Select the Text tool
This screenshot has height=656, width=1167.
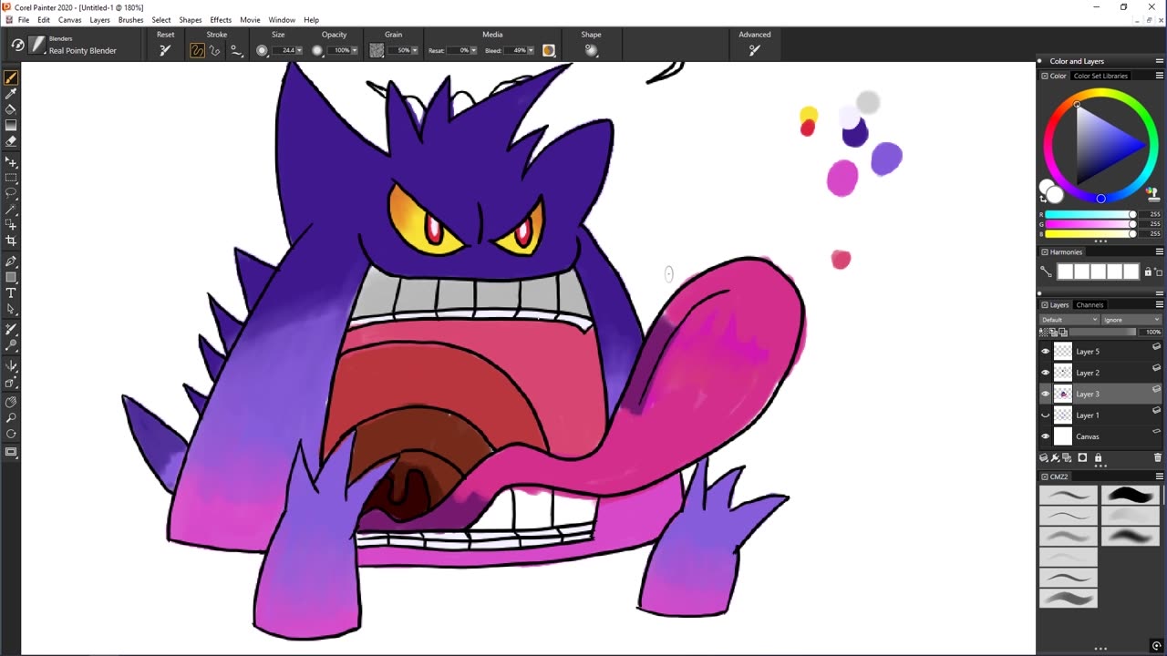11,292
